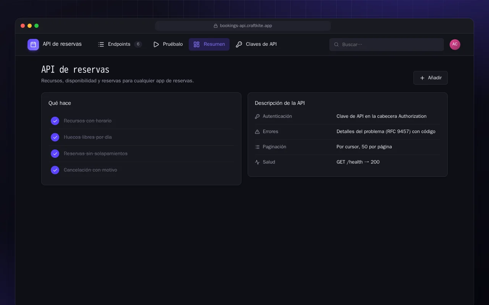Click the calendar app logo icon
The width and height of the screenshot is (489, 305).
33,45
